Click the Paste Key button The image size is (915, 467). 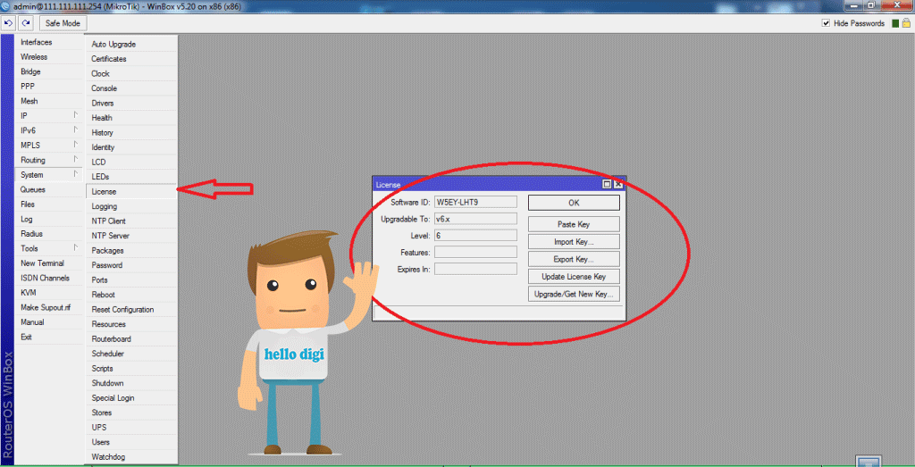point(574,224)
